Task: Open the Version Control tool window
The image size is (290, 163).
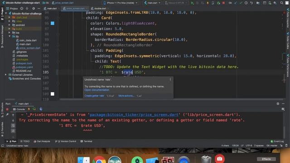Action: pos(66,141)
